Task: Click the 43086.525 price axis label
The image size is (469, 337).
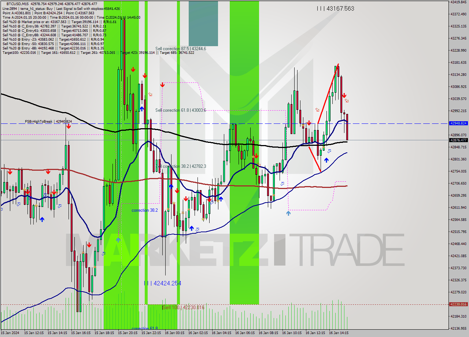Action: tap(458, 86)
